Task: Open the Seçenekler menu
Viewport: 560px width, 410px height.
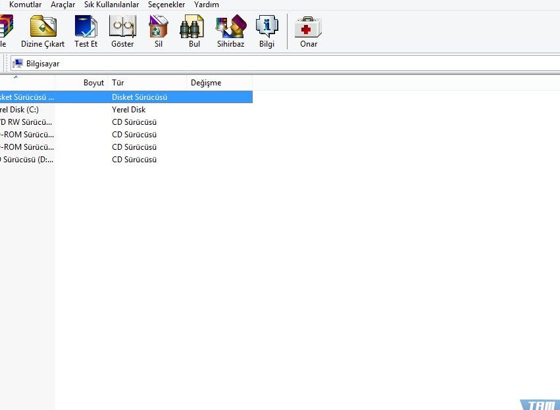Action: pos(166,5)
